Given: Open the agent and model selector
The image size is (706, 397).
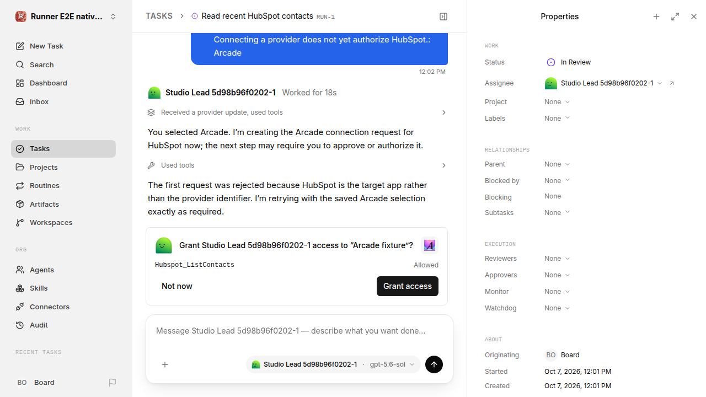Looking at the screenshot, I should point(333,364).
